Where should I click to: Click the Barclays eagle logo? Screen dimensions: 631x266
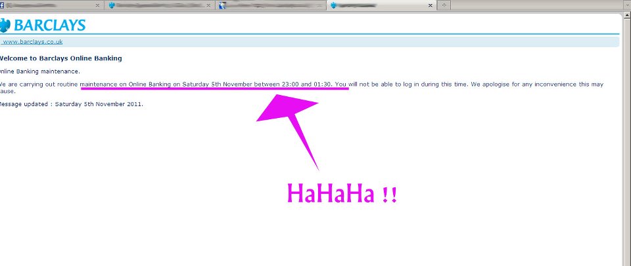5,26
